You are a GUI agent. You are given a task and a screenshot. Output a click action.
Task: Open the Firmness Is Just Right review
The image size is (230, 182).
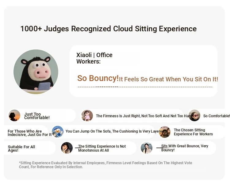[x=144, y=116]
